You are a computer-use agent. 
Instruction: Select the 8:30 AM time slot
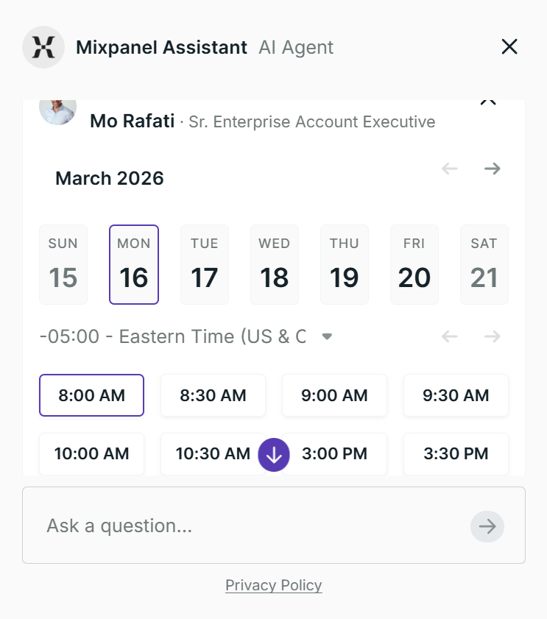click(213, 396)
